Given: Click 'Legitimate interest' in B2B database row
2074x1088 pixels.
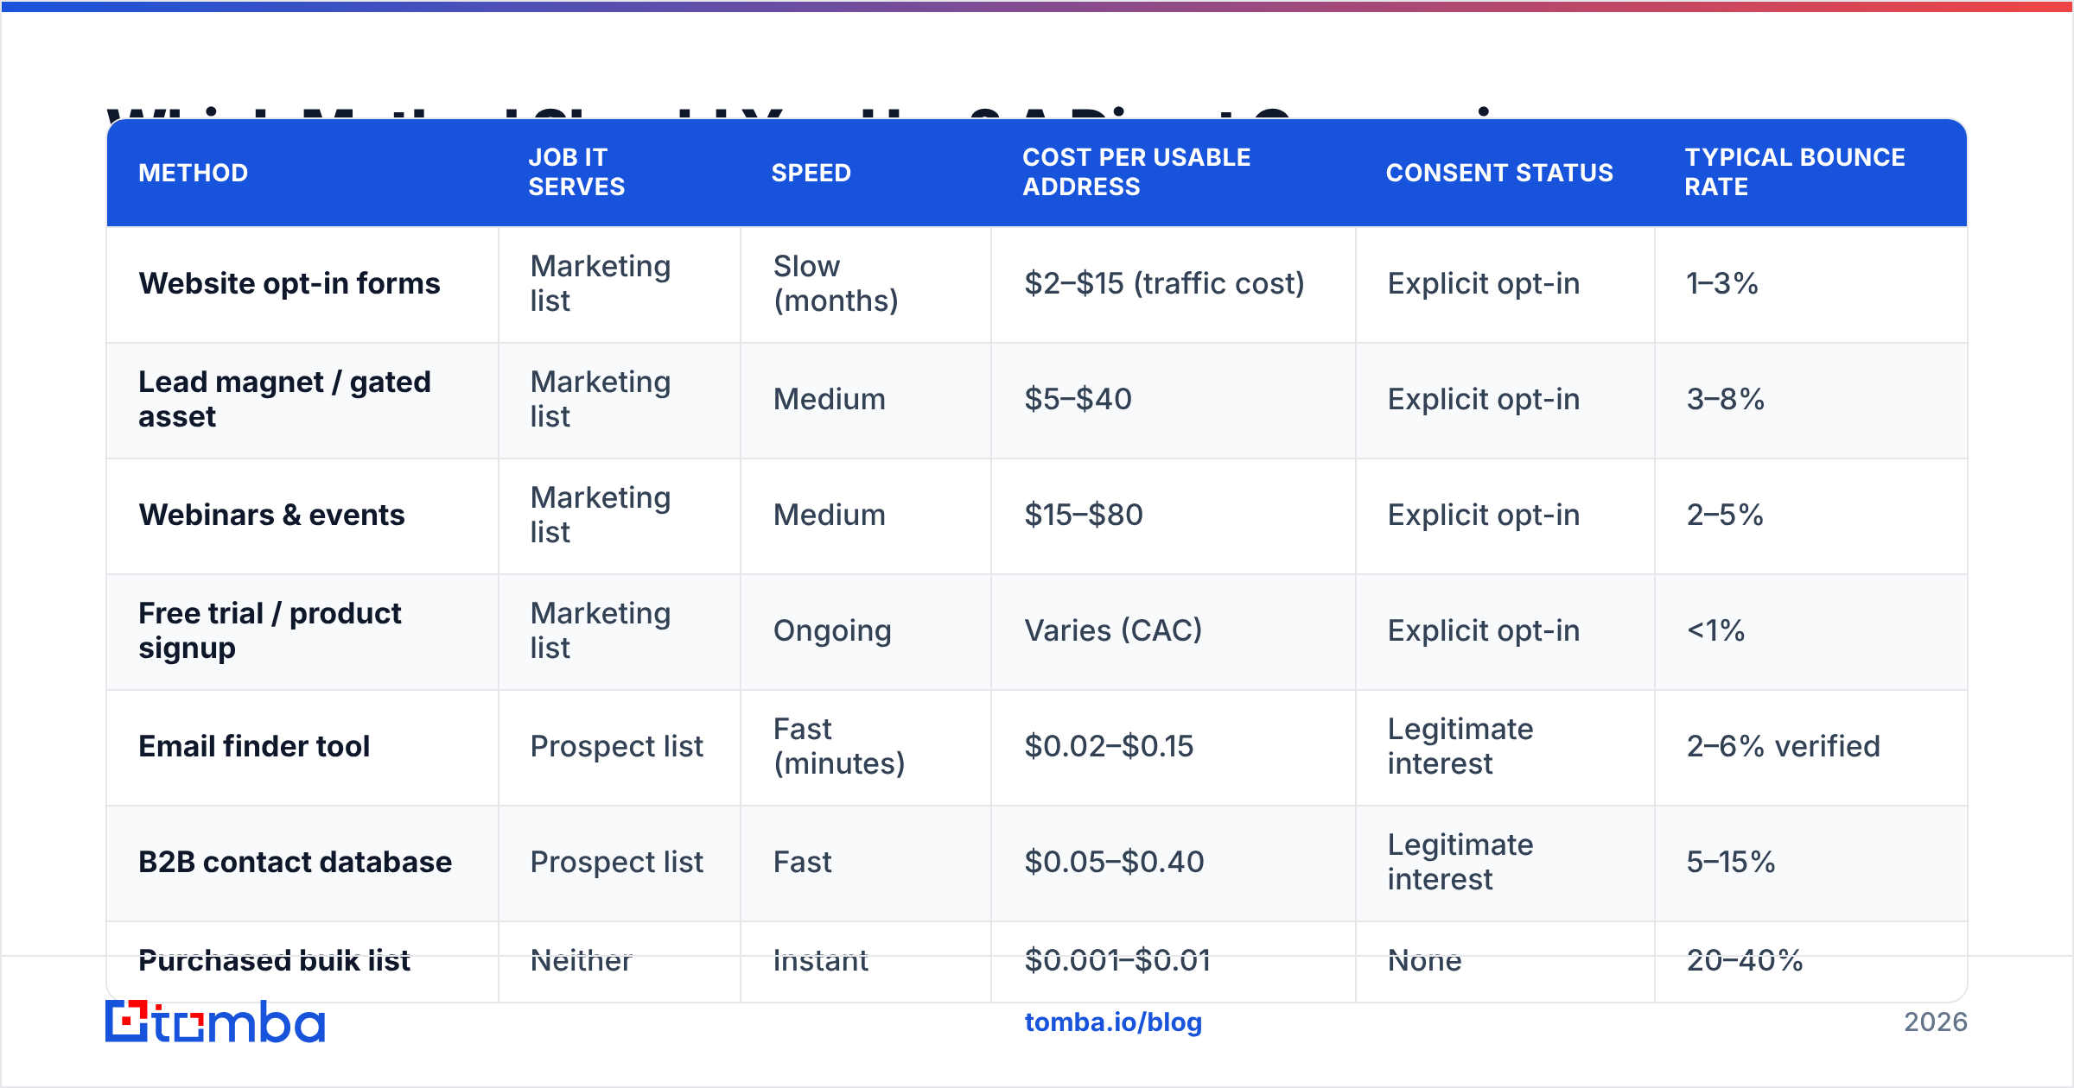Looking at the screenshot, I should 1460,863.
